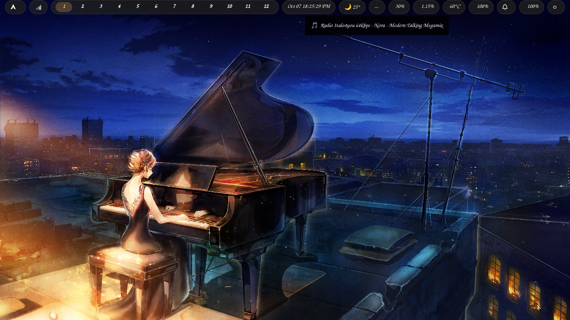Go to workspace 6
This screenshot has width=570, height=320.
coord(156,7)
